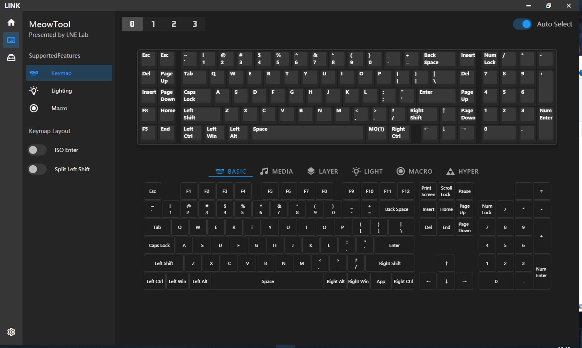582x348 pixels.
Task: Choose the Print Screen key
Action: [x=428, y=191]
